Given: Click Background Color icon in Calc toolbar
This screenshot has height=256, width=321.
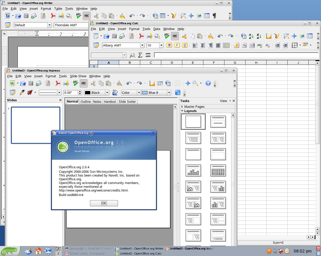Looking at the screenshot, I should pos(305,45).
